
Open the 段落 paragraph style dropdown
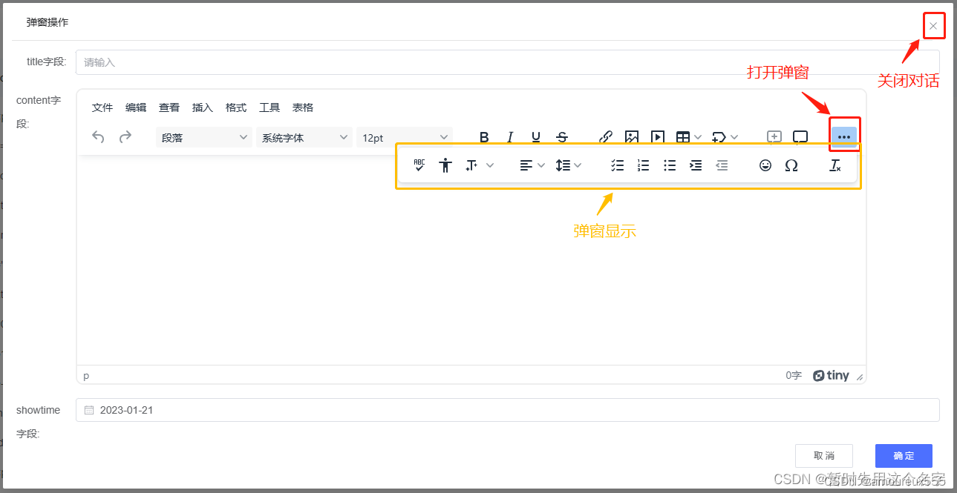(203, 136)
